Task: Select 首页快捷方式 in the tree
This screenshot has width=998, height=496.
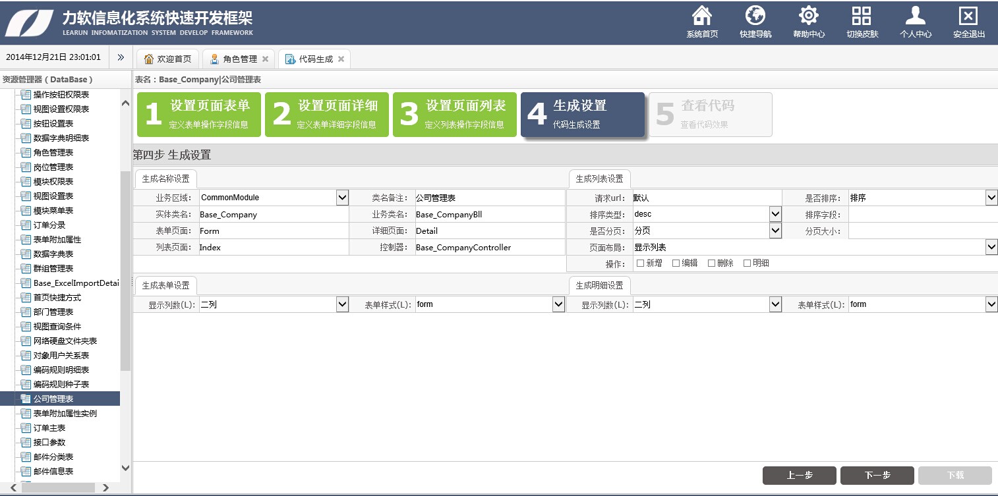Action: pyautogui.click(x=57, y=297)
